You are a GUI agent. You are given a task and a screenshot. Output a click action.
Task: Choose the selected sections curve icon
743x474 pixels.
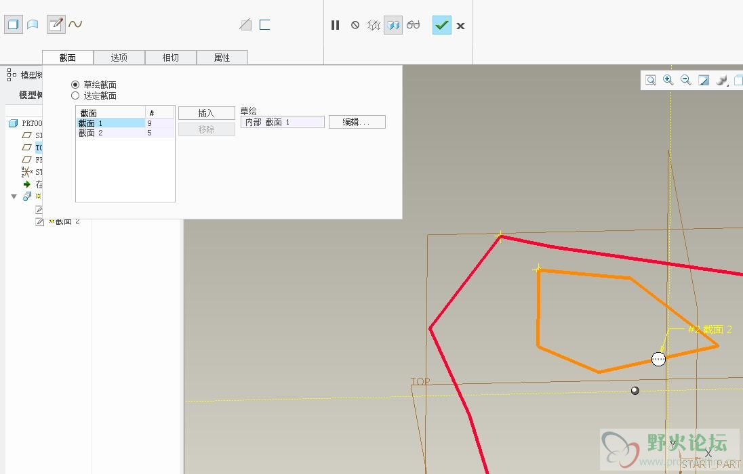pyautogui.click(x=75, y=24)
